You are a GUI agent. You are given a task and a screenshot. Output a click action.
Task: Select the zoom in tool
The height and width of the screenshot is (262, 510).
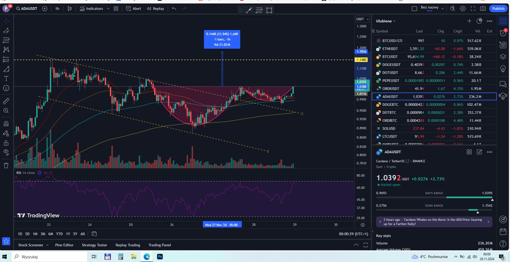coord(6,111)
